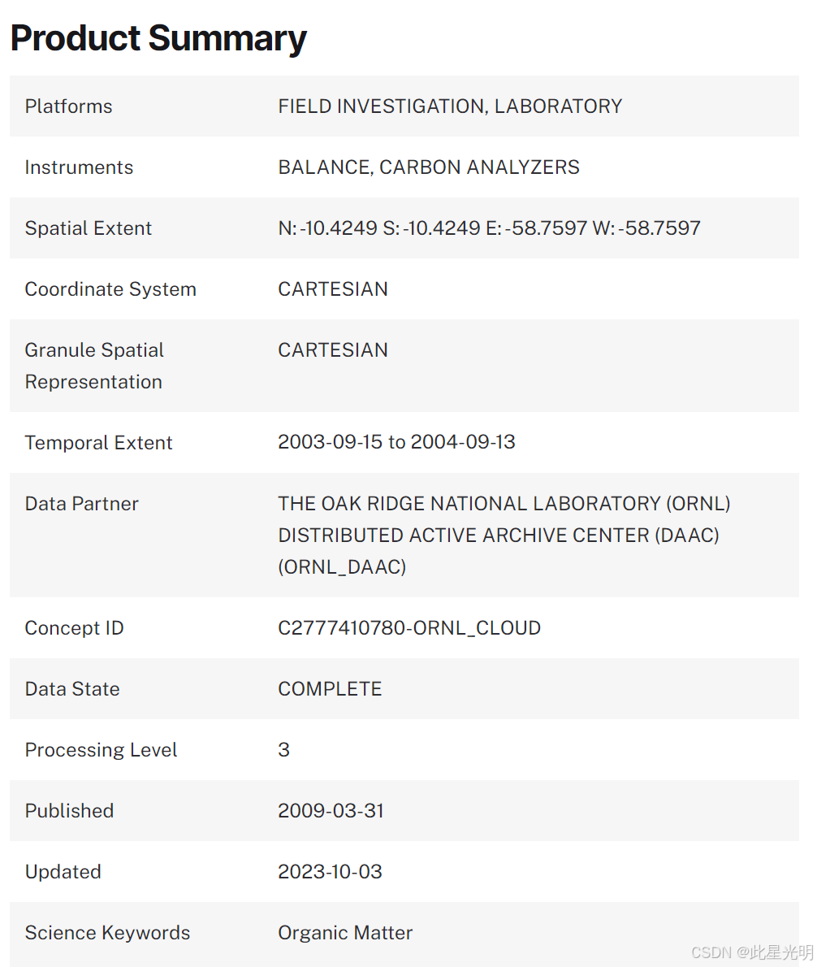This screenshot has height=967, width=817.
Task: Click the Coordinate System label
Action: pyautogui.click(x=110, y=289)
